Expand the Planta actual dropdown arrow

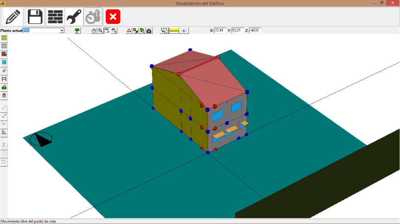pos(62,30)
